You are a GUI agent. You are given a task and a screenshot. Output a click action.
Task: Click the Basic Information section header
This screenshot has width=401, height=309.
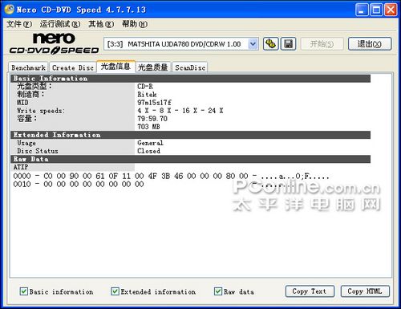point(190,79)
